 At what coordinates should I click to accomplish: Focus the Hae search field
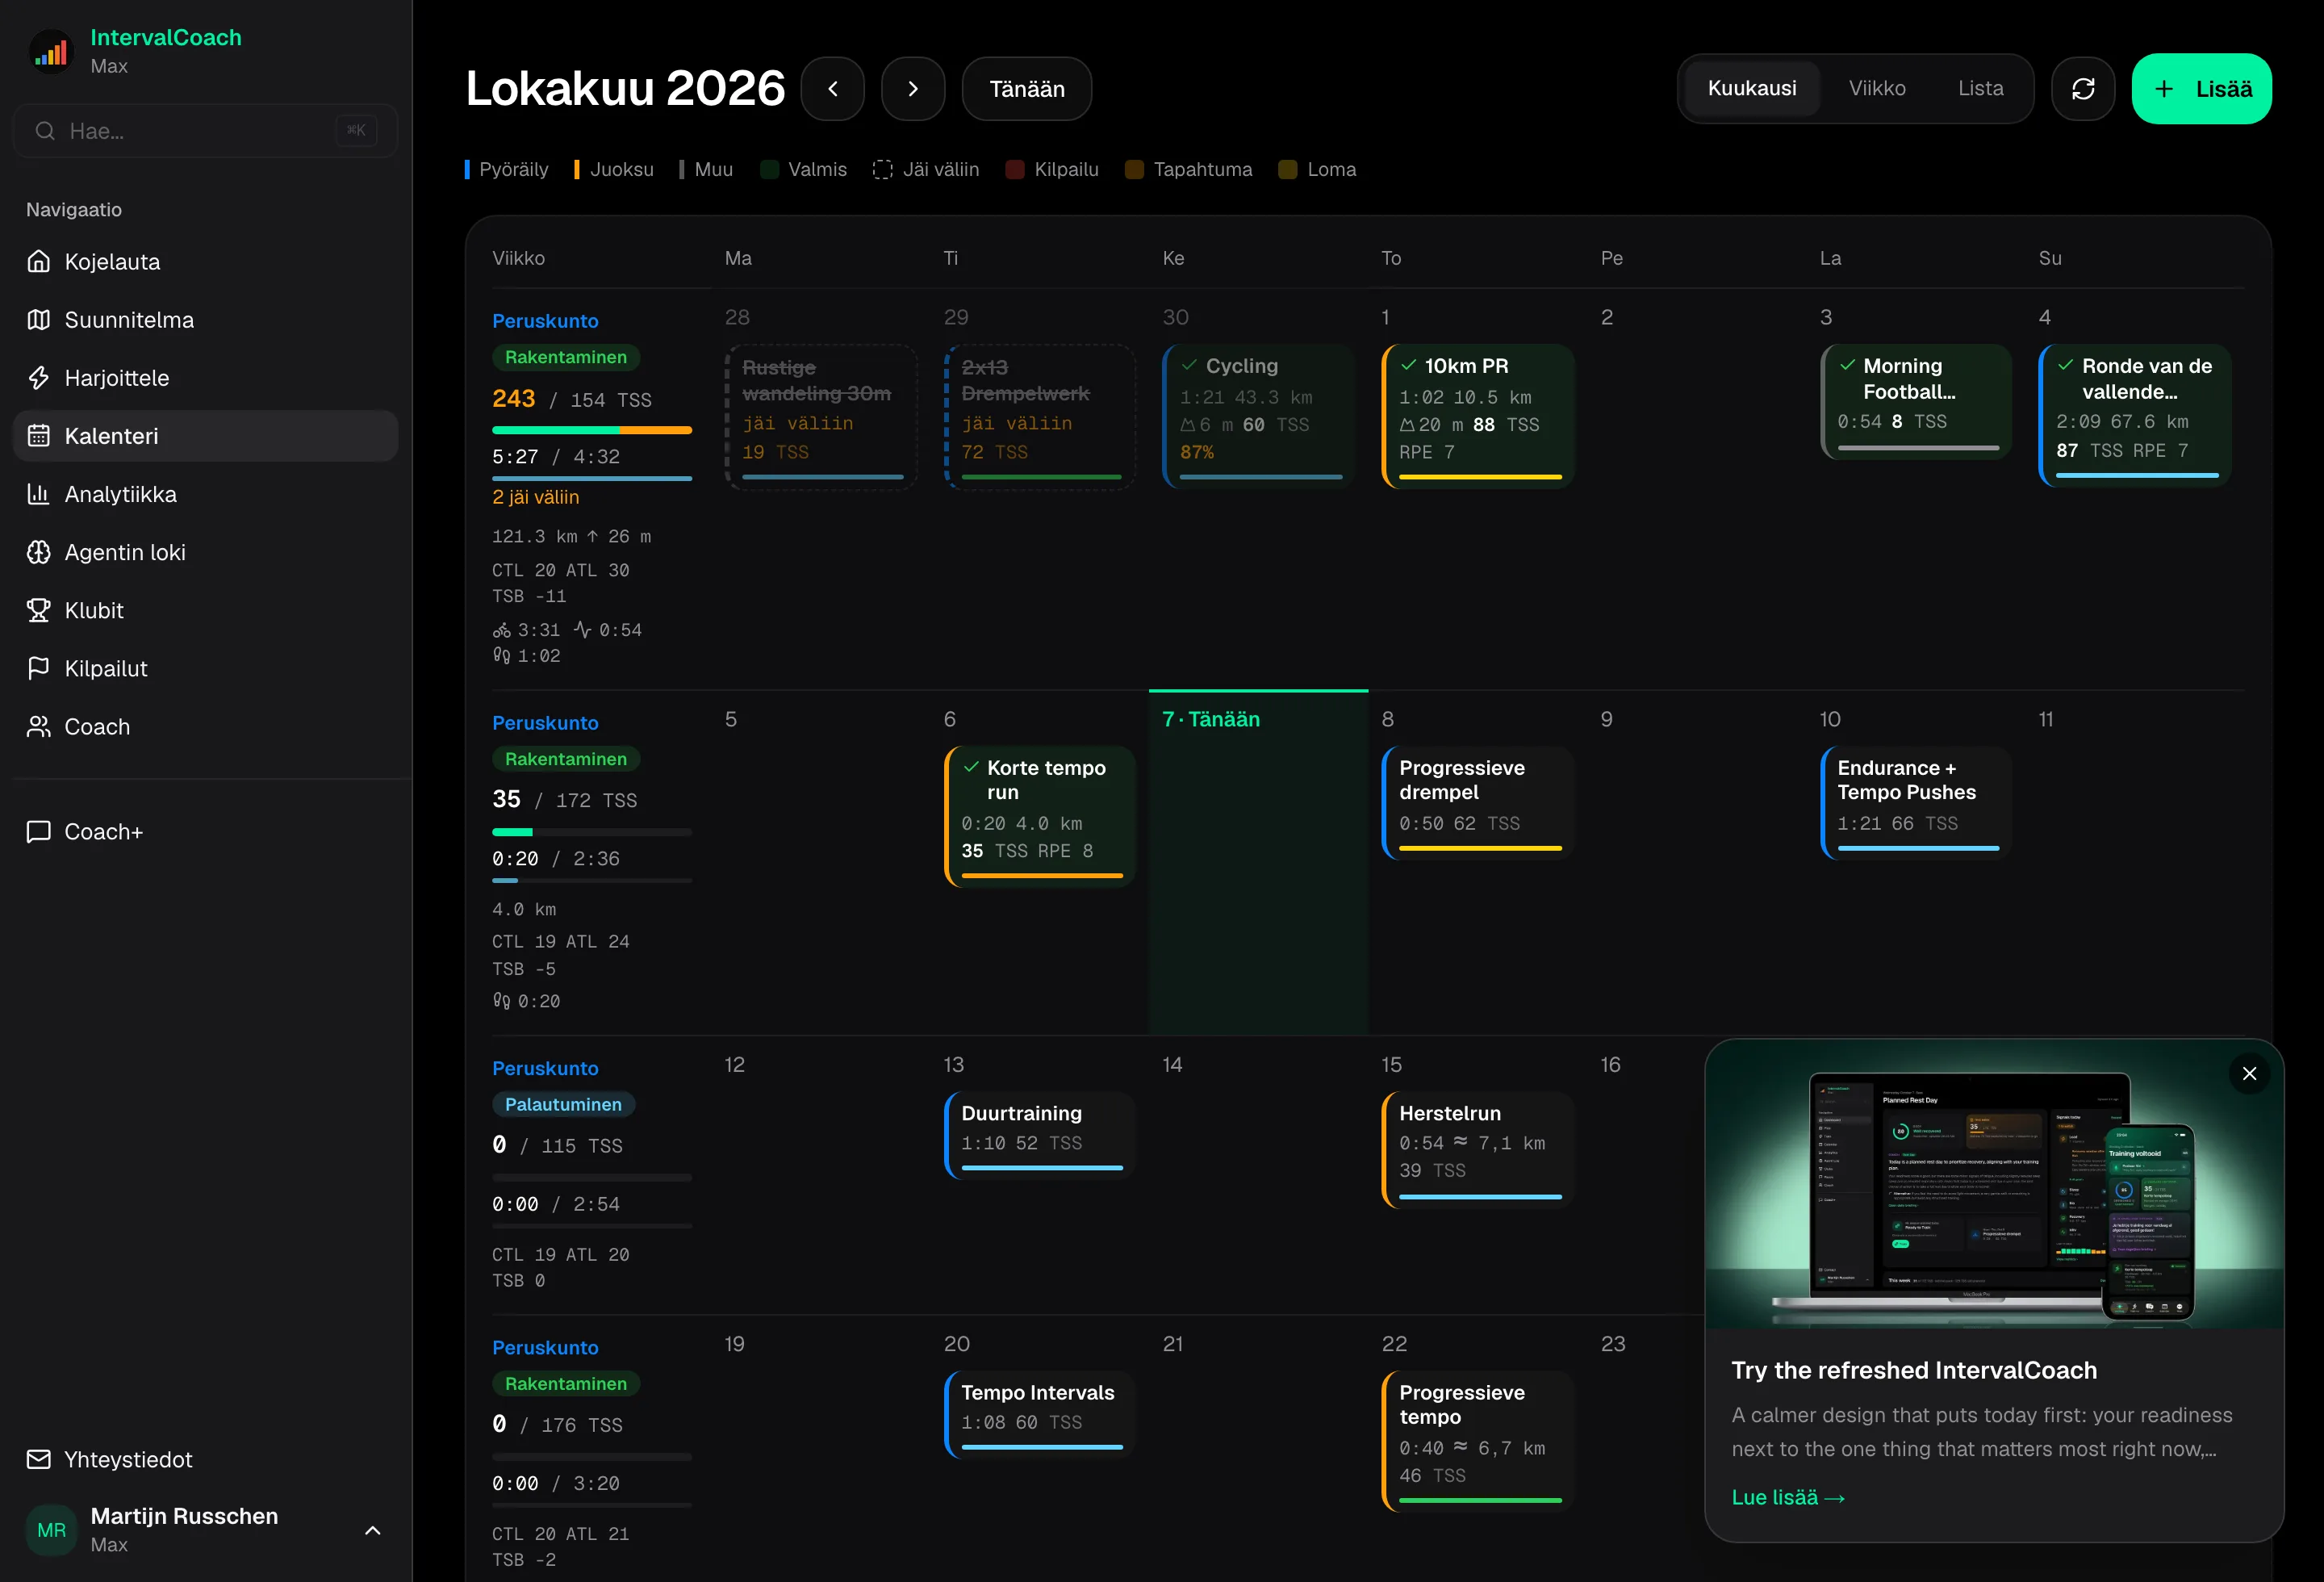(x=205, y=130)
